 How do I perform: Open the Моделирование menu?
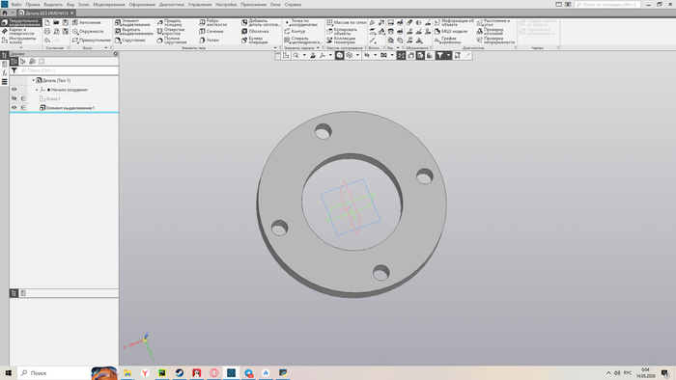(x=109, y=4)
